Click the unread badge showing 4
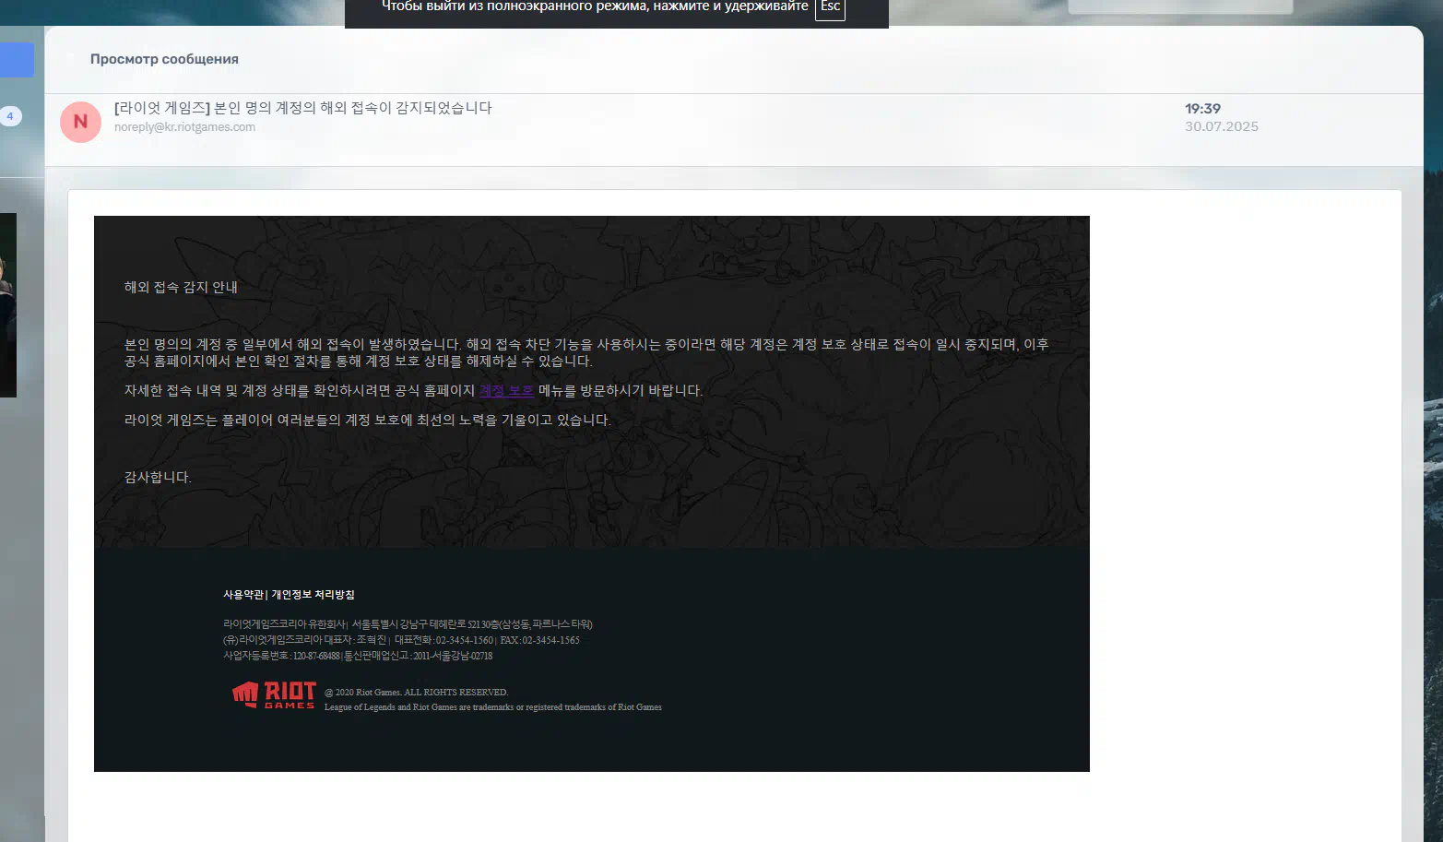 [x=10, y=116]
